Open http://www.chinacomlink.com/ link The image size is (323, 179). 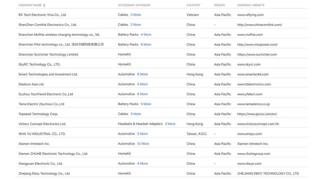(x=259, y=25)
